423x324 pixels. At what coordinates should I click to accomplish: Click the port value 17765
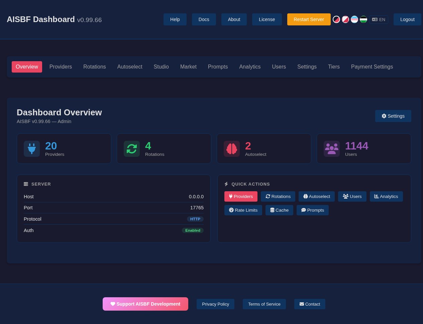[x=197, y=208]
